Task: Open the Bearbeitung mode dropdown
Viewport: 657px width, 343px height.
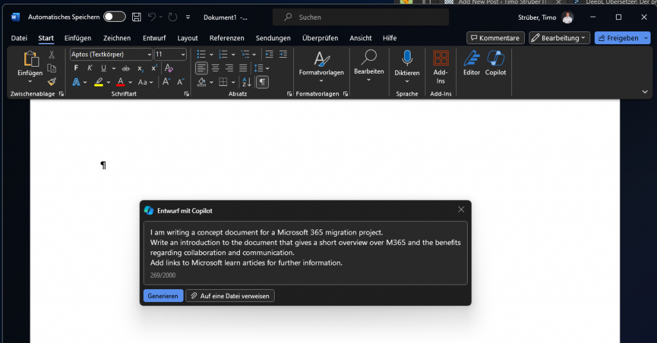Action: point(559,38)
